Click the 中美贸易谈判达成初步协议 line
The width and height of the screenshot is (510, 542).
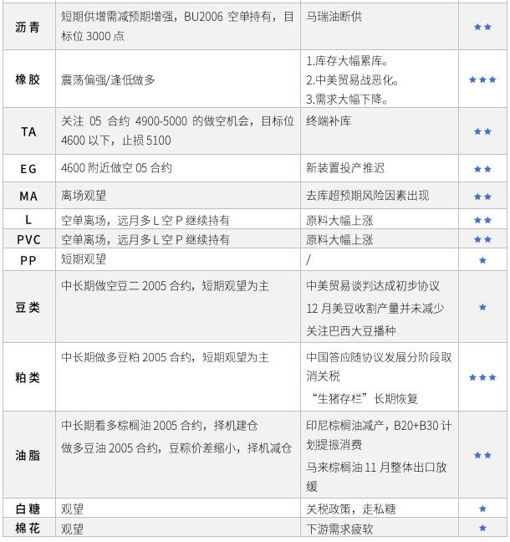pos(373,286)
